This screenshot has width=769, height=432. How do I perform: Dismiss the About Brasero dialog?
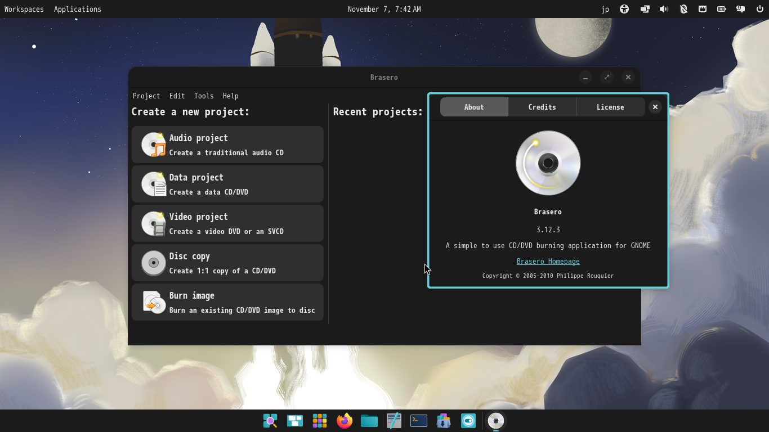pos(655,106)
